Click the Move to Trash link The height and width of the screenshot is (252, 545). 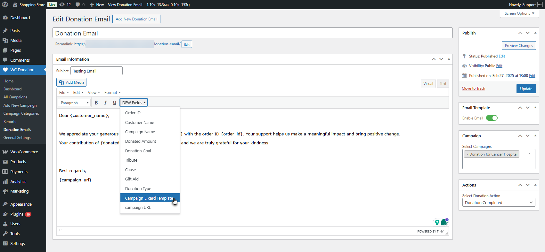pyautogui.click(x=473, y=88)
